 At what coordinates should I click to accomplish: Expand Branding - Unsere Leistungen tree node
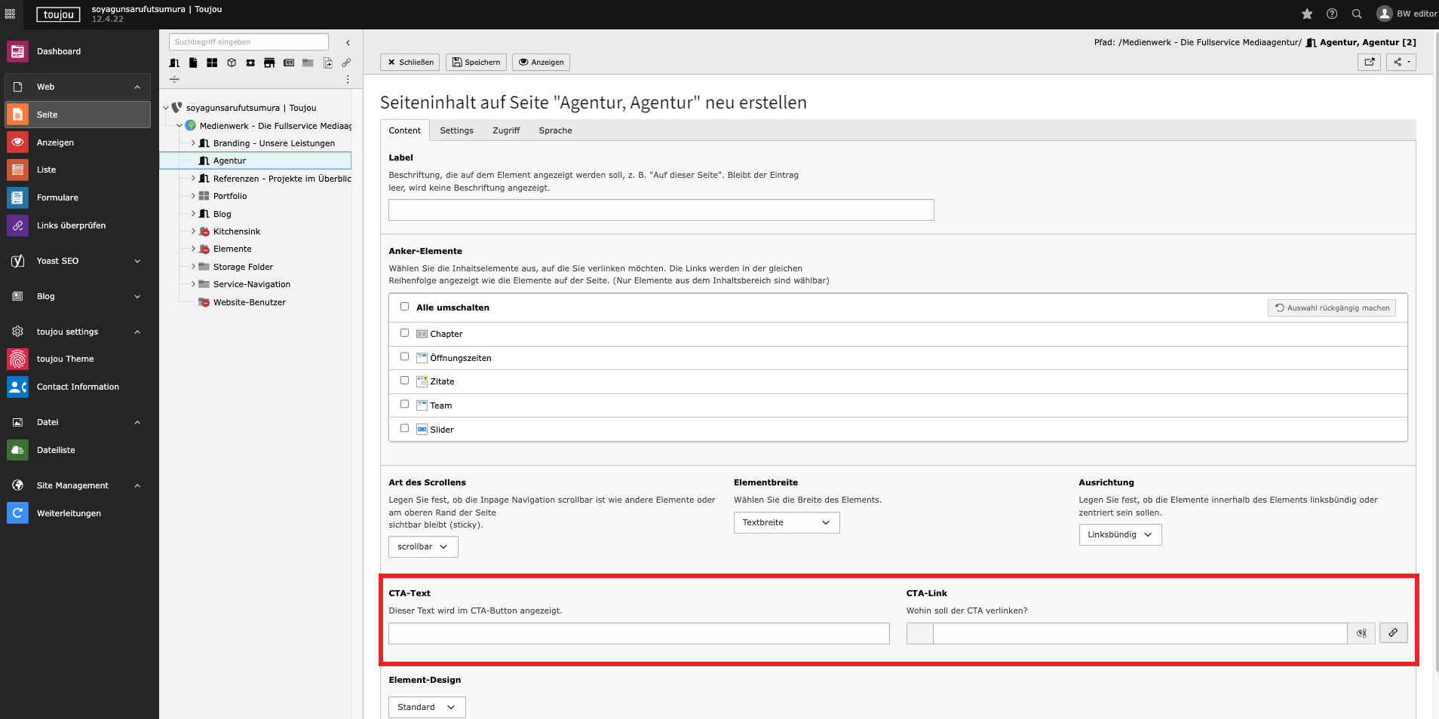pyautogui.click(x=193, y=143)
